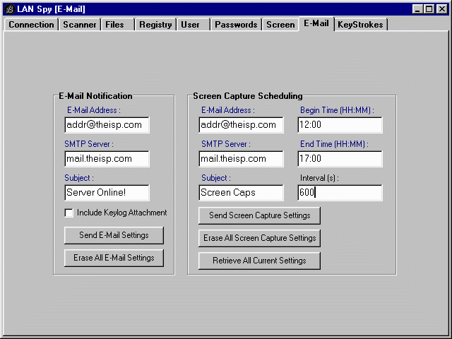452x339 pixels.
Task: Open the Scanner tab
Action: (x=79, y=25)
